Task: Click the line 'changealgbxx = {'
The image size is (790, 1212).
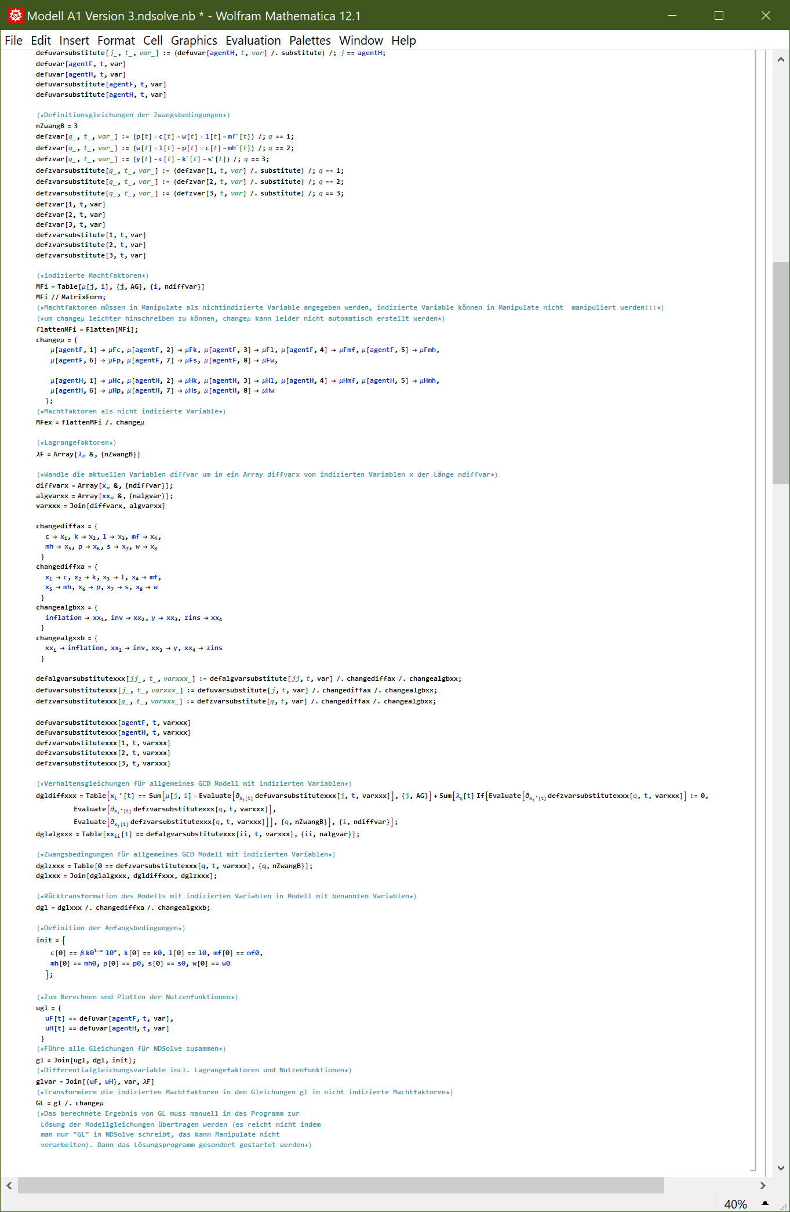Action: point(67,607)
